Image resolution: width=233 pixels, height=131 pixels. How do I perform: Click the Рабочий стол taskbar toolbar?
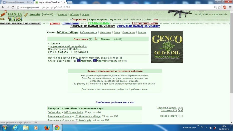pyautogui.click(x=190, y=127)
